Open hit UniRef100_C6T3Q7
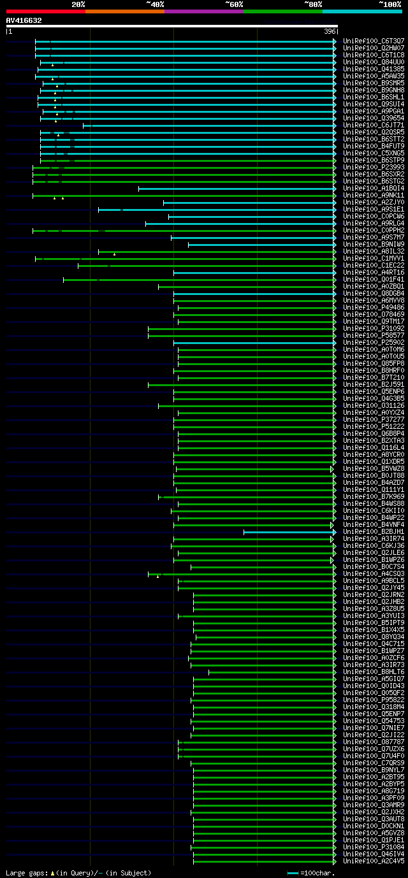The height and width of the screenshot is (878, 408). [x=374, y=41]
